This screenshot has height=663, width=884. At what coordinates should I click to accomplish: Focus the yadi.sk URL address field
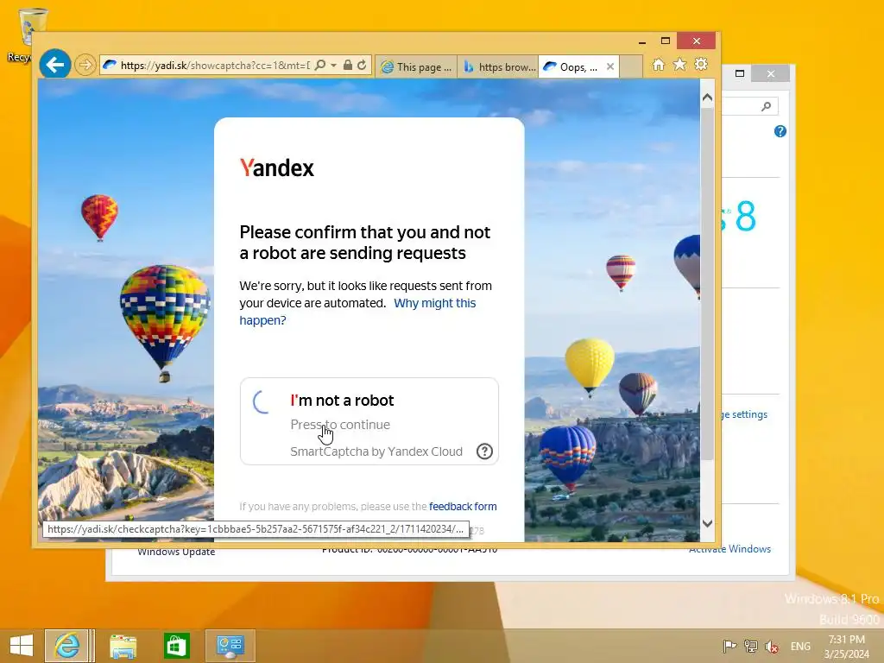click(214, 66)
